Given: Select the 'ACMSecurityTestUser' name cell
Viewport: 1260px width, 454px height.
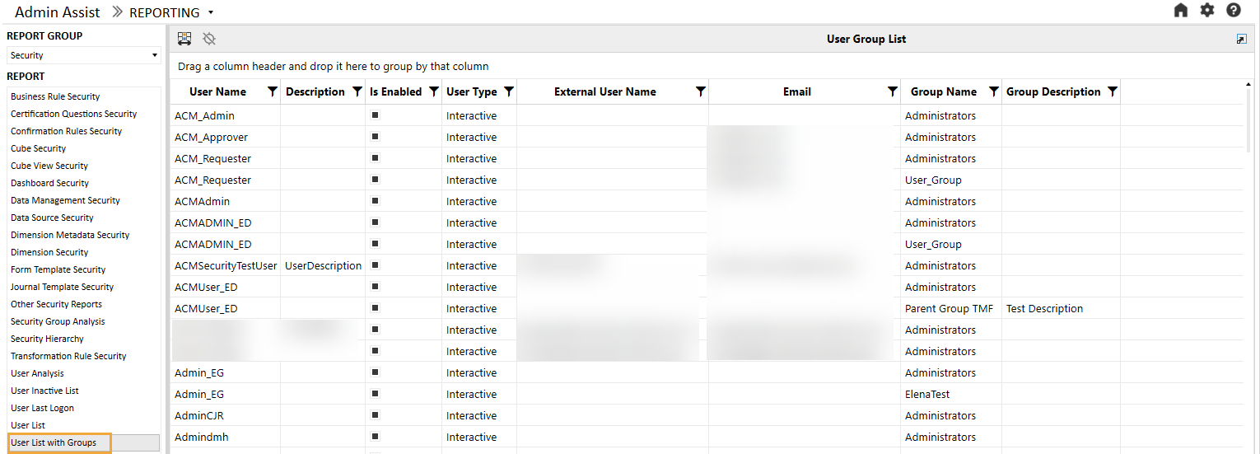Looking at the screenshot, I should (x=226, y=265).
